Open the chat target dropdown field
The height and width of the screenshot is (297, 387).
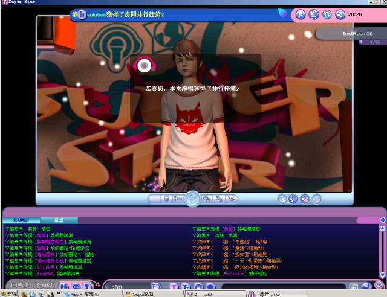tap(129, 286)
